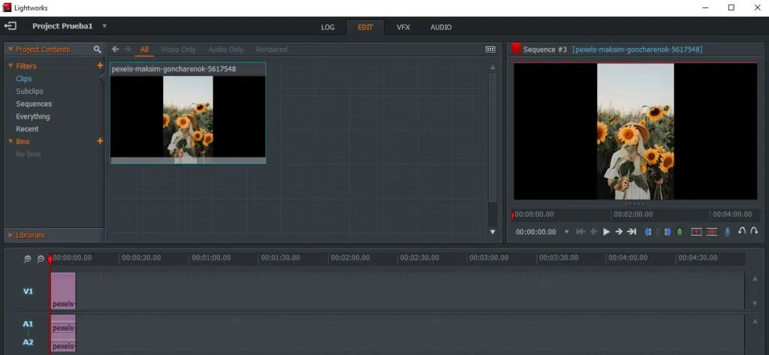Click the 00:03:00.00 mark on the timeline ruler
The image size is (769, 355).
[x=489, y=258]
